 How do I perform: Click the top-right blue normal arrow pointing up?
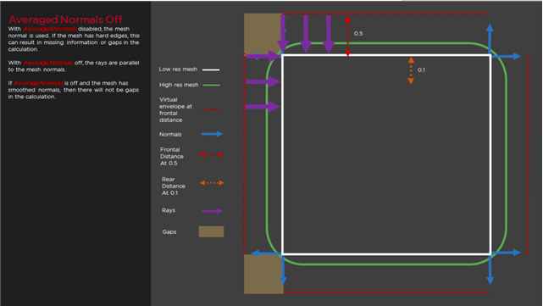coord(490,39)
